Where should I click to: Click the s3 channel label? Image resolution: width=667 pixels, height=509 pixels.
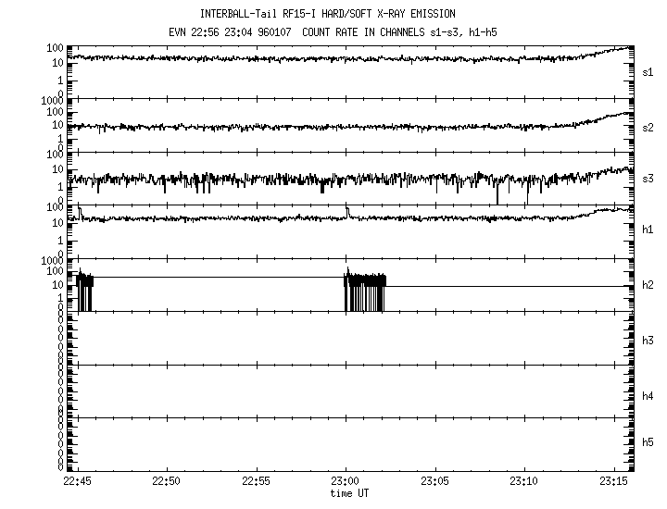click(648, 179)
